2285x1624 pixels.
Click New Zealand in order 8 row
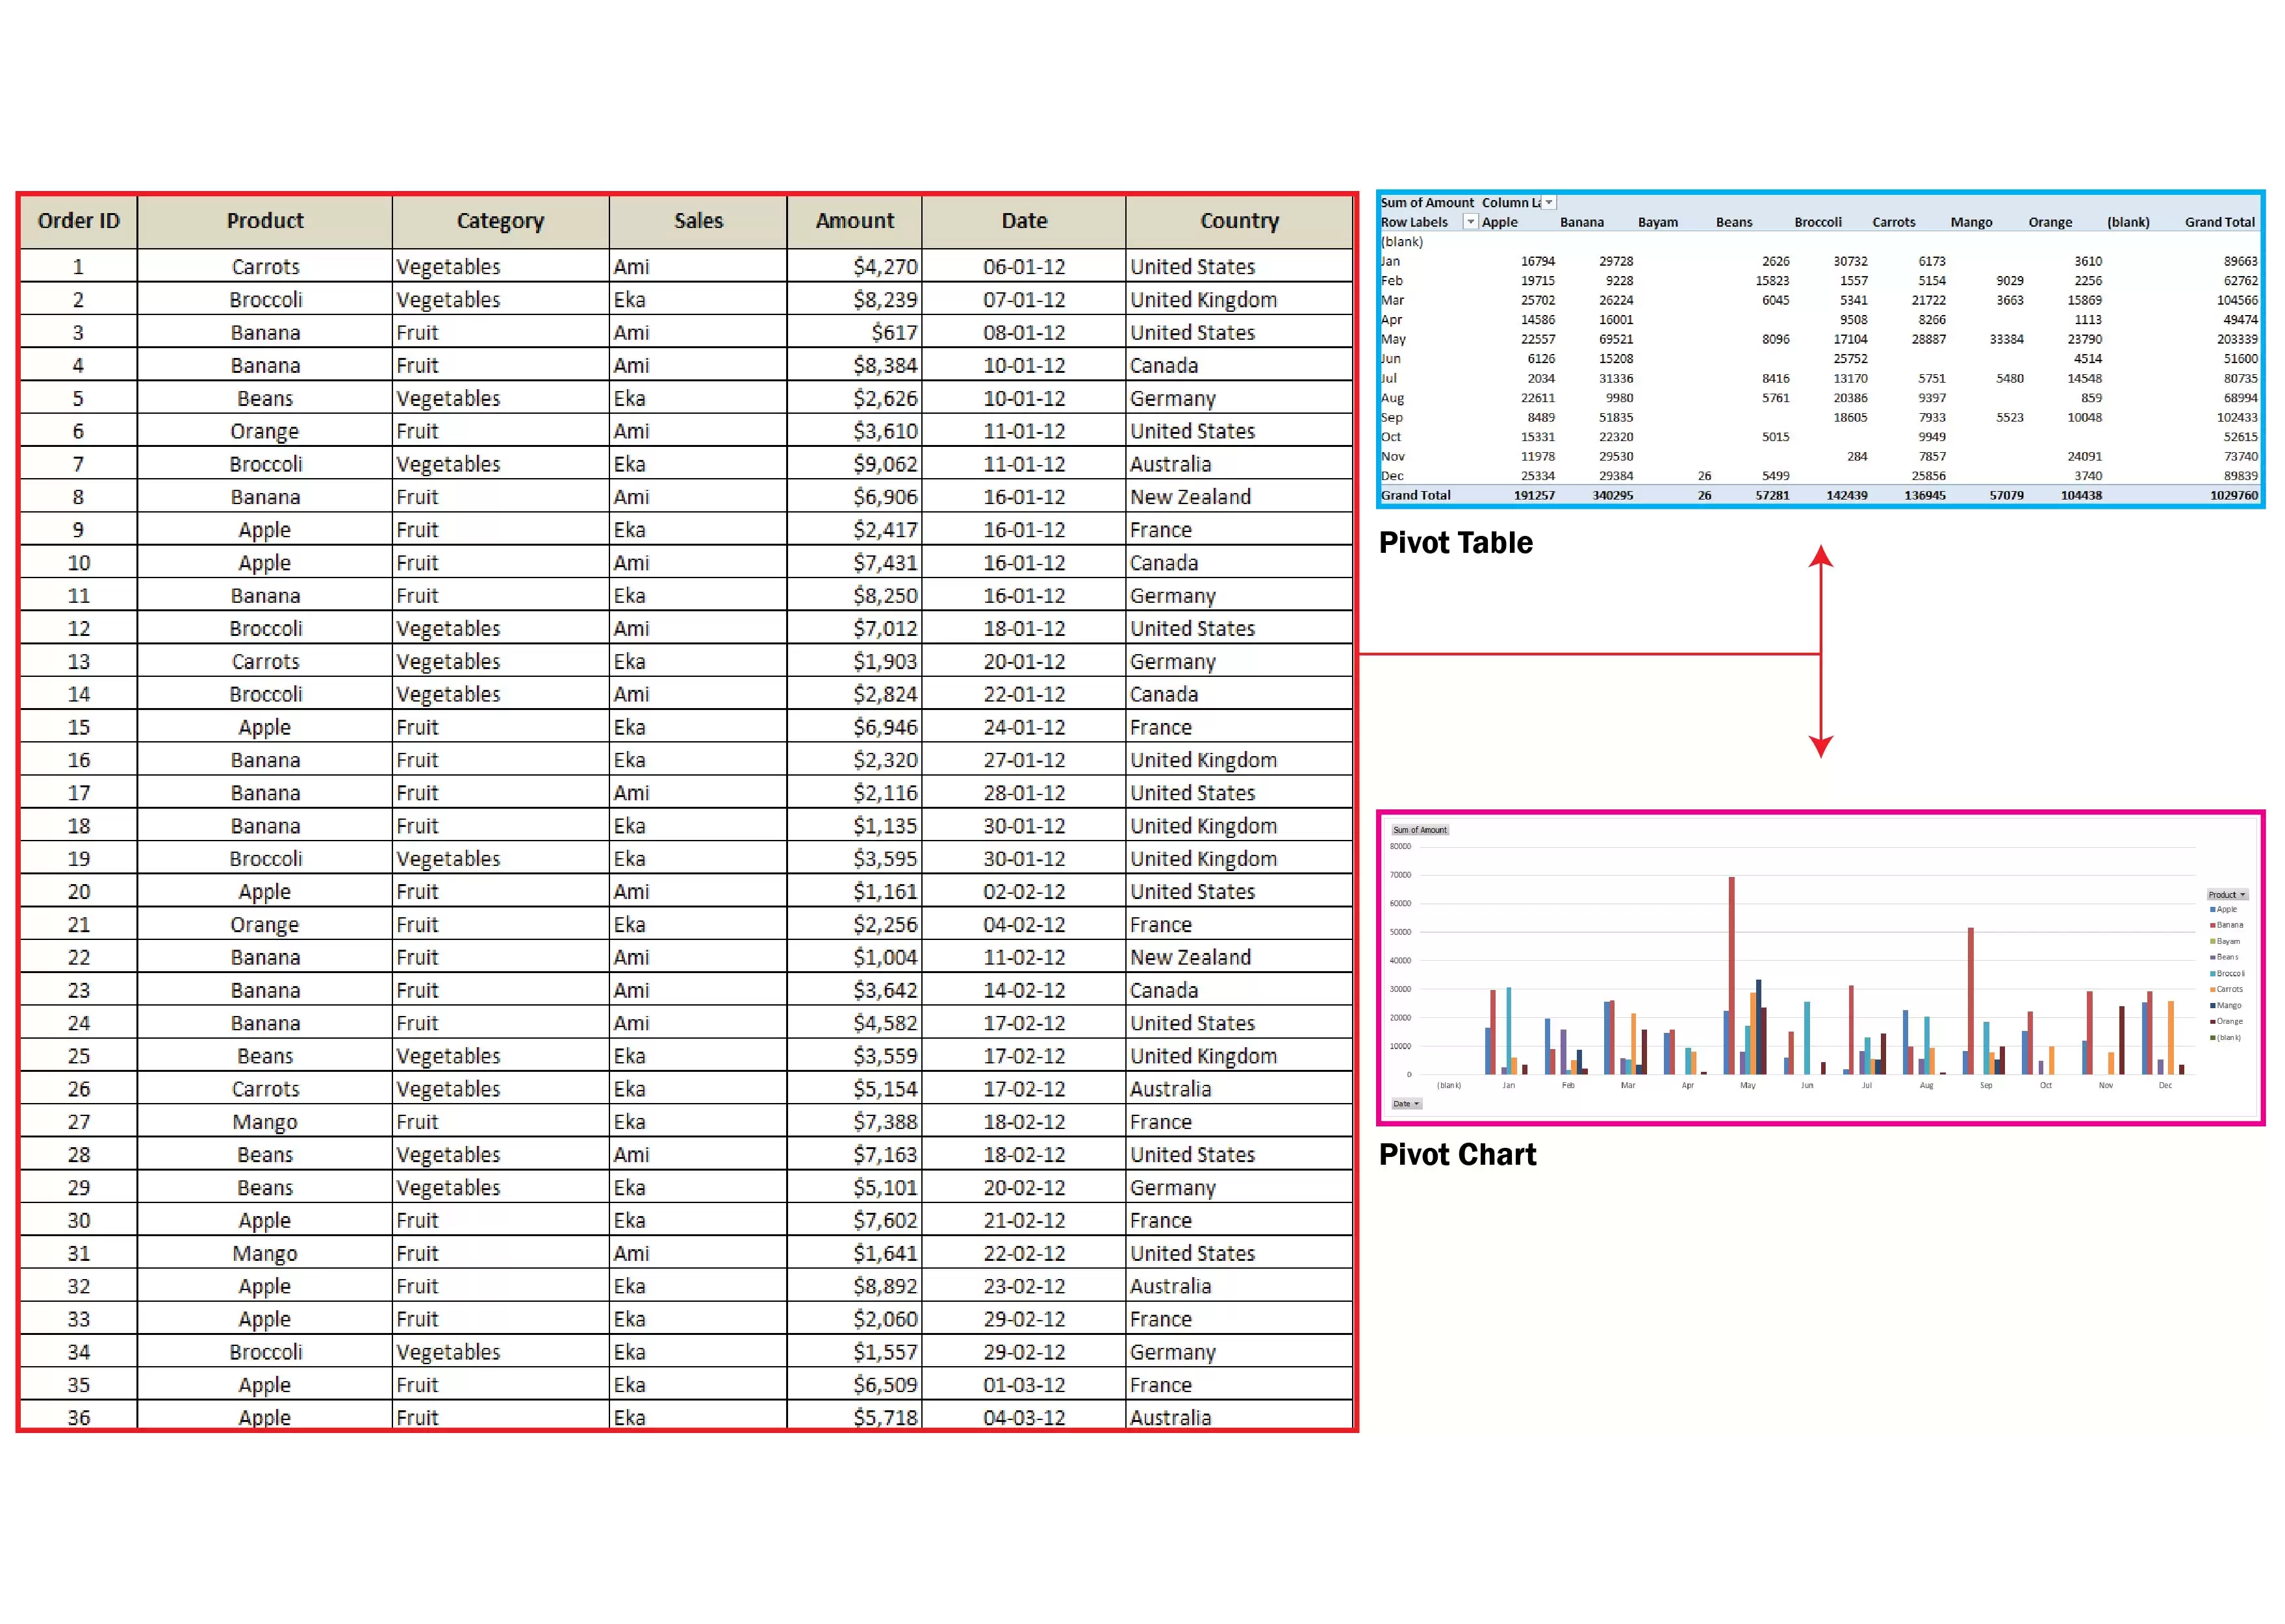[x=1239, y=497]
